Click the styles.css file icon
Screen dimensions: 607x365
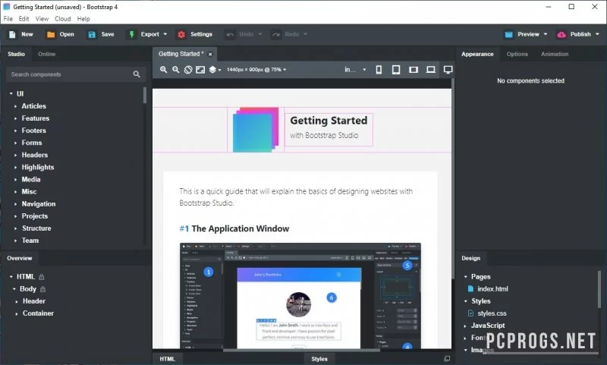(470, 313)
